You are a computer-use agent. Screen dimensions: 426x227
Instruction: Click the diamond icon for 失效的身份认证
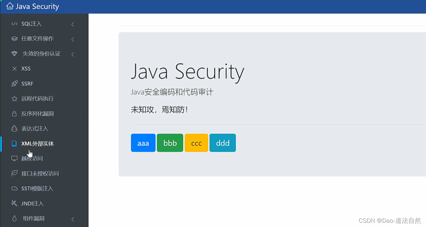click(x=14, y=53)
